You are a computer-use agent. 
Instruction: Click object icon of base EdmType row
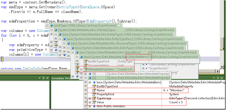coord(73,48)
